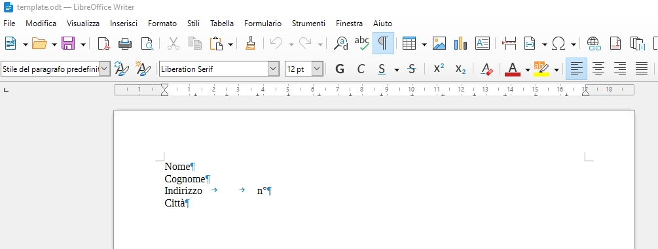
Task: Insert a table using the grid icon
Action: [x=409, y=43]
